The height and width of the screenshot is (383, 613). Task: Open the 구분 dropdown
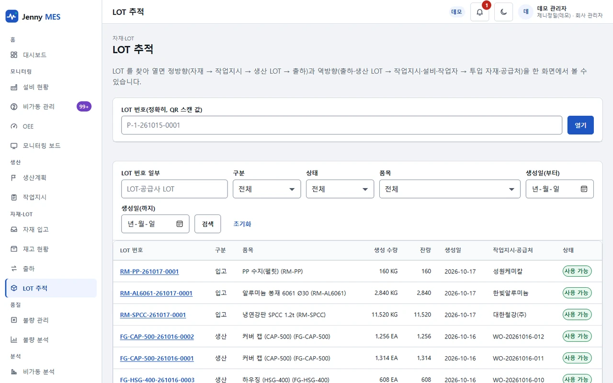coord(267,189)
